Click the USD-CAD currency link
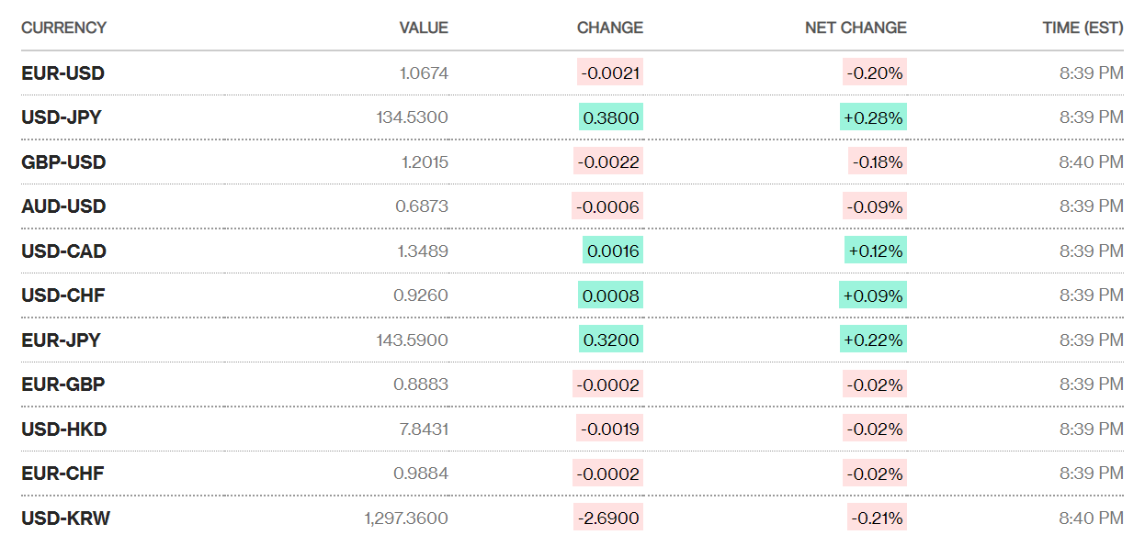The image size is (1145, 535). 63,251
